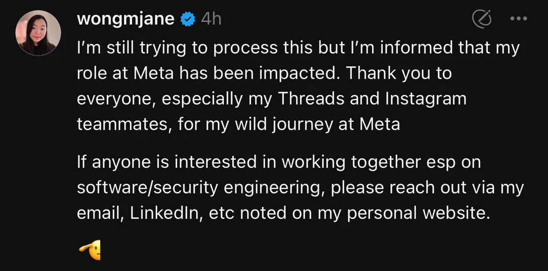Click the blue verified badge
This screenshot has height=271, width=548.
pos(189,20)
